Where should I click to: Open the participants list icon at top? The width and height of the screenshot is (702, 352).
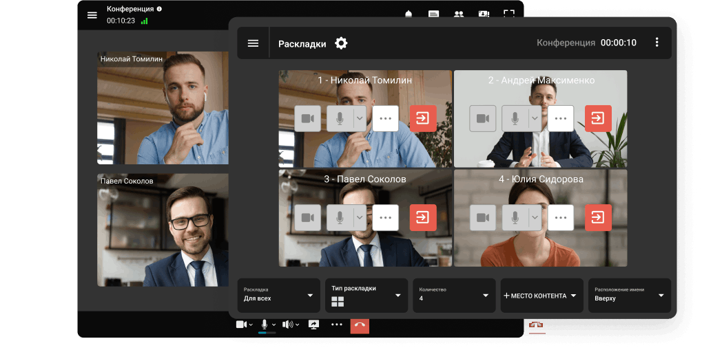point(458,14)
